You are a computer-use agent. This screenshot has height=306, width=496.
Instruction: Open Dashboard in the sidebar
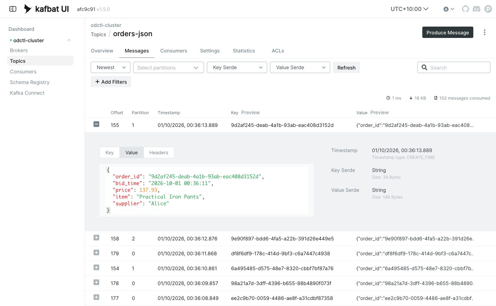21,29
